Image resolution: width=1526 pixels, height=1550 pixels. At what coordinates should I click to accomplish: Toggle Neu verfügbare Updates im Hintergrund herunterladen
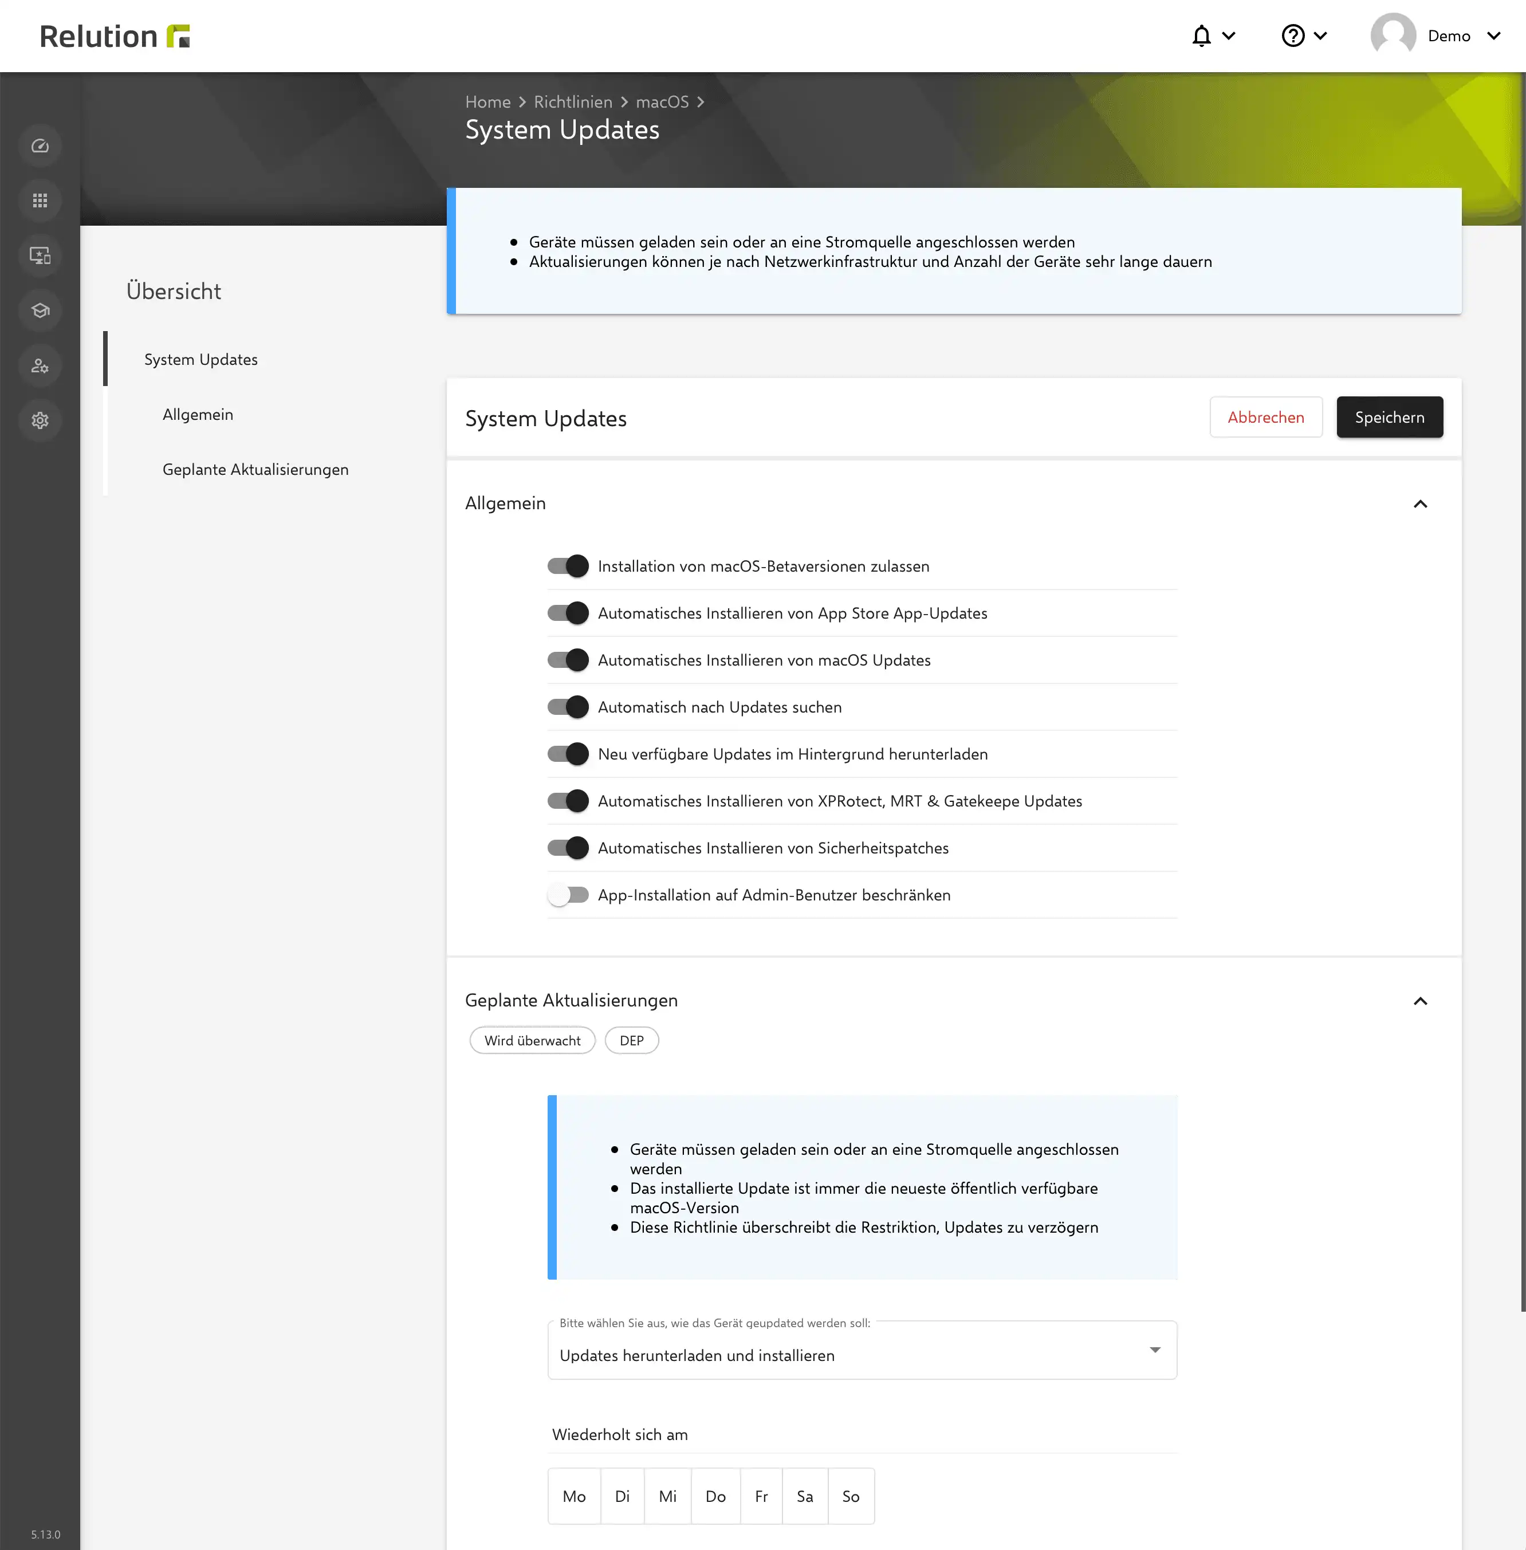point(568,754)
